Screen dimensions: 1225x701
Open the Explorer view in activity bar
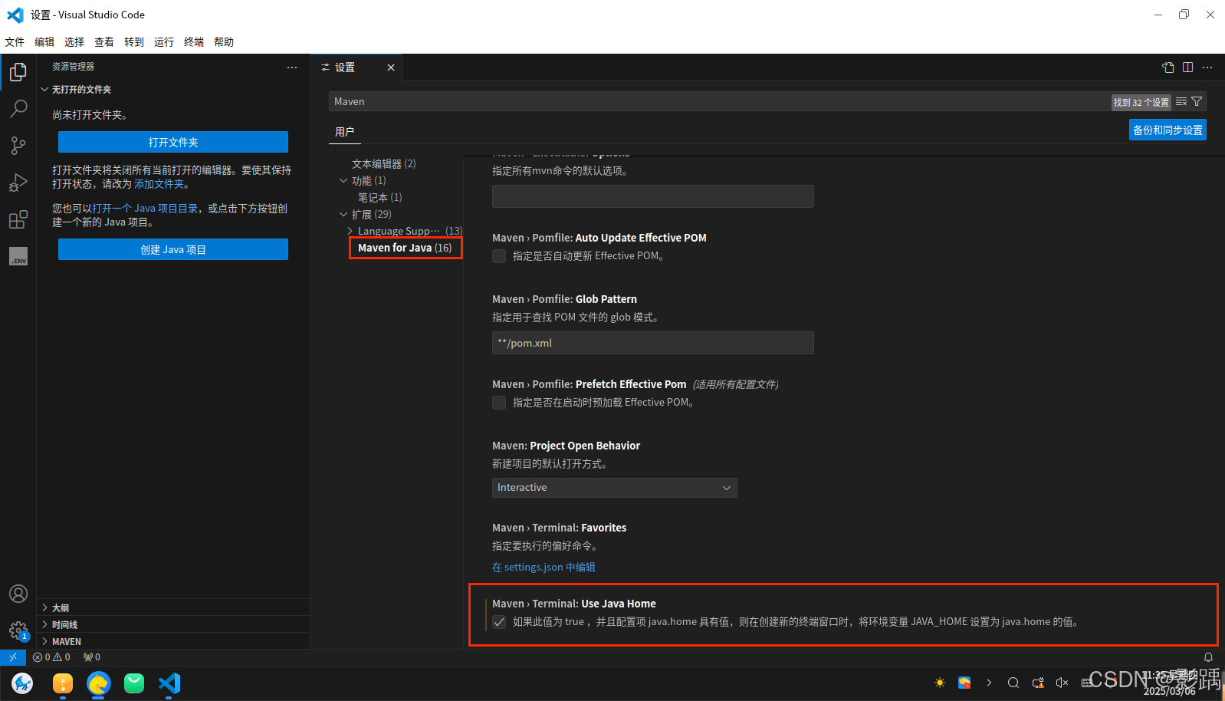[x=18, y=72]
